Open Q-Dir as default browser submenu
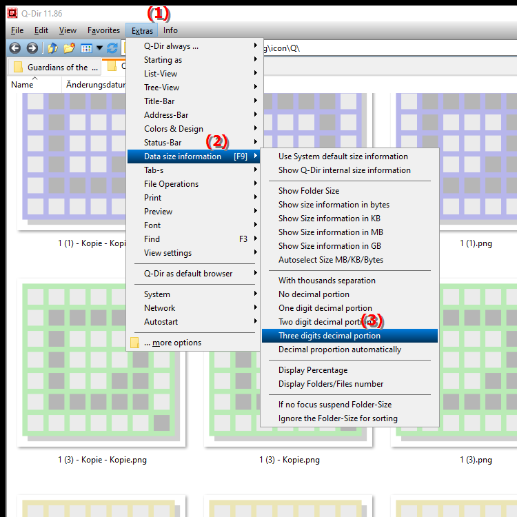 coord(194,274)
